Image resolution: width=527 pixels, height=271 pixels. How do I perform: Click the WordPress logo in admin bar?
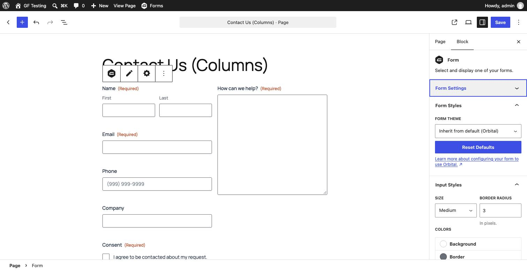click(x=6, y=6)
